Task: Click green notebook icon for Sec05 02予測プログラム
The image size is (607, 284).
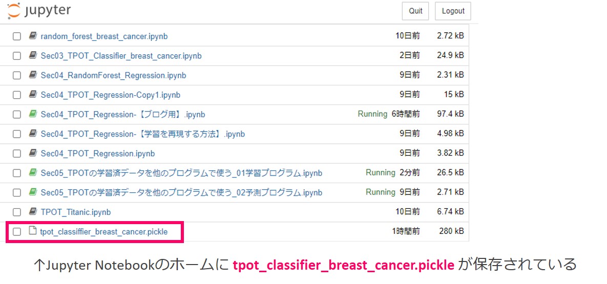Action: pos(33,192)
